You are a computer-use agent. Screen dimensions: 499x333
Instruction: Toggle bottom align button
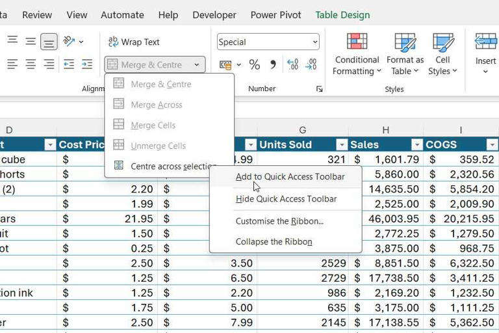(x=49, y=42)
